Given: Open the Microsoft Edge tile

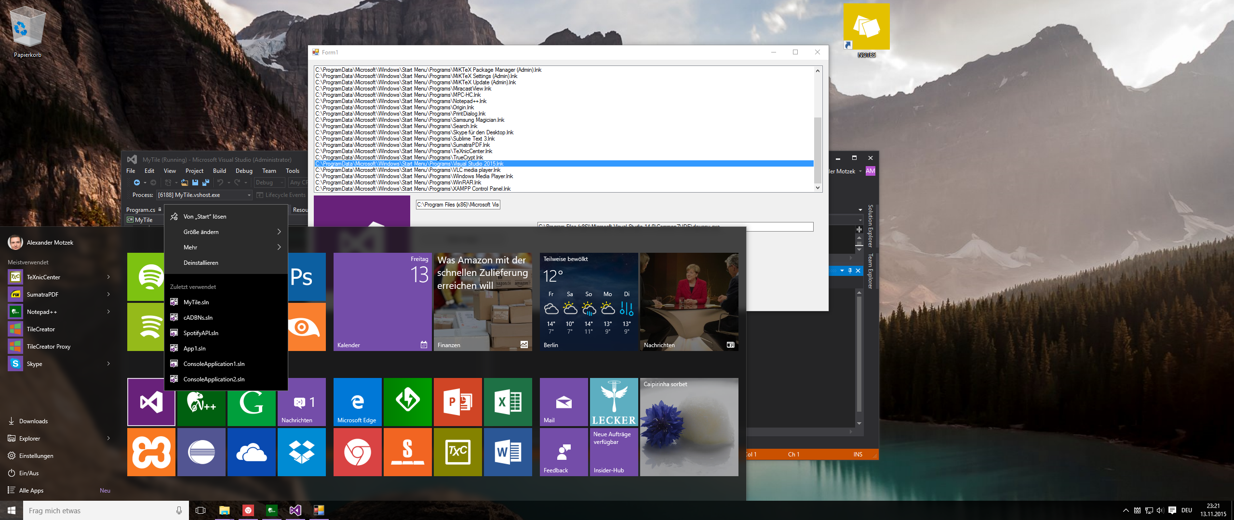Looking at the screenshot, I should (358, 402).
